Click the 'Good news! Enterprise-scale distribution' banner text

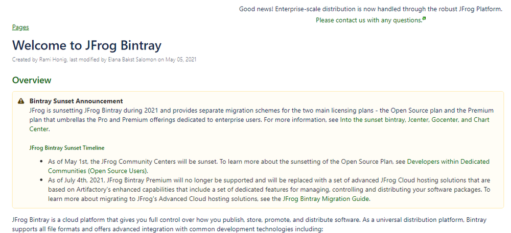(x=371, y=9)
